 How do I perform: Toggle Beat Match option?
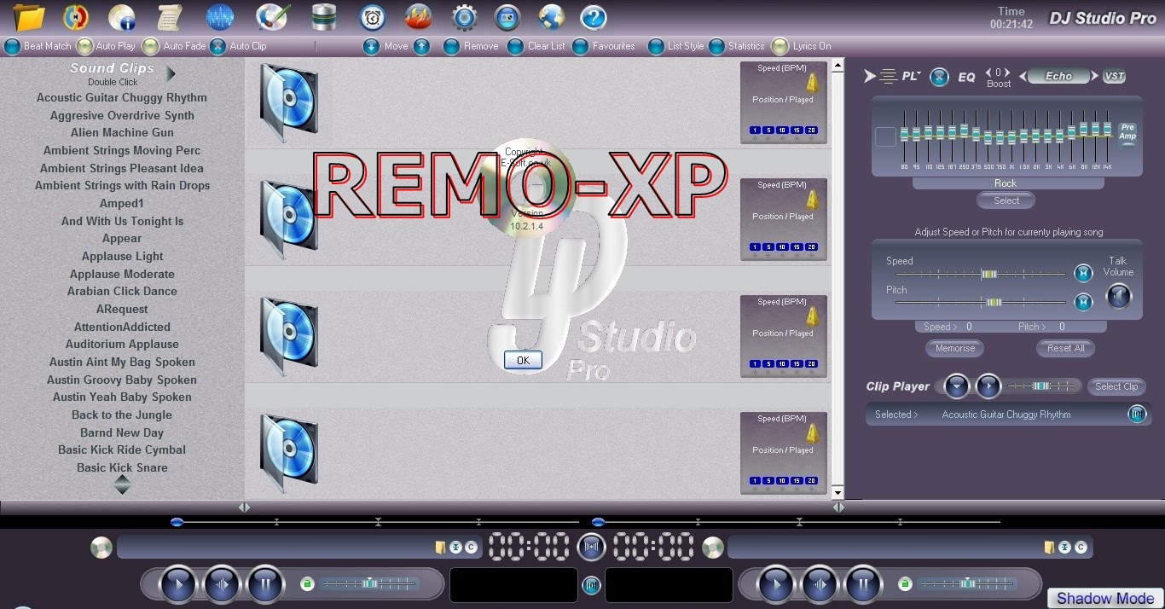click(12, 46)
